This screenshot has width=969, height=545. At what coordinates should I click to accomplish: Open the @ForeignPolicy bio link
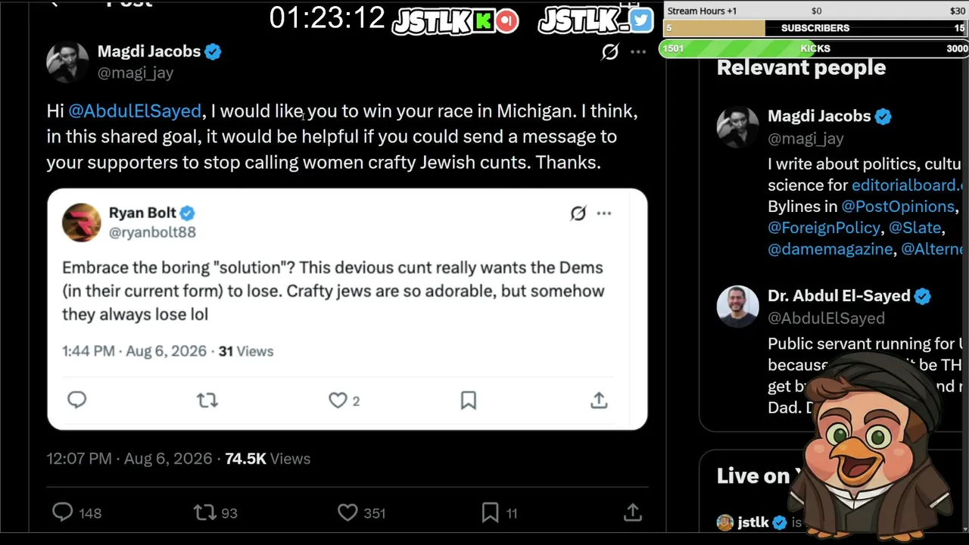tap(824, 228)
